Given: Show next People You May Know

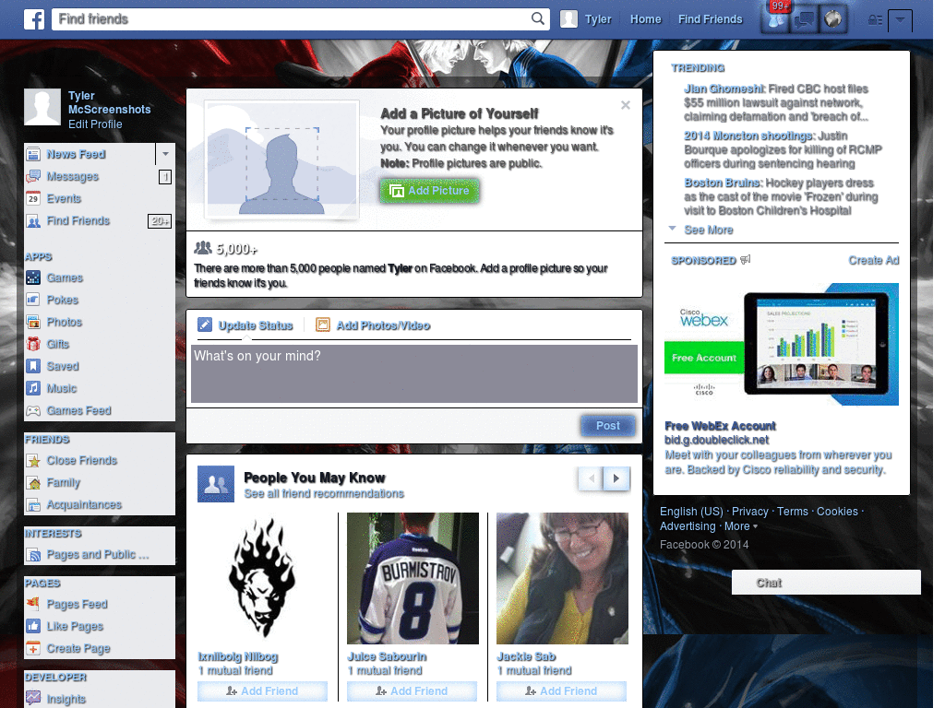Looking at the screenshot, I should [616, 478].
